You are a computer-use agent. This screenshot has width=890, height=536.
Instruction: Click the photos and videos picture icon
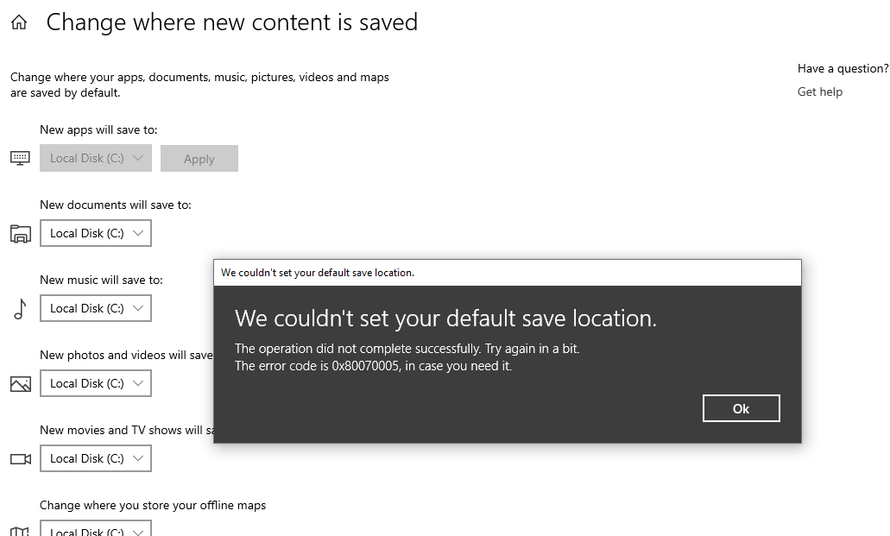click(x=19, y=383)
